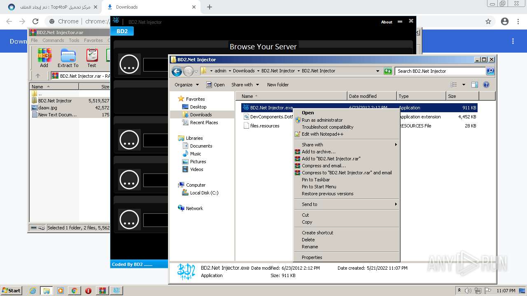The image size is (527, 296).
Task: Click the Extract To icon in WinRAR
Action: pos(68,58)
